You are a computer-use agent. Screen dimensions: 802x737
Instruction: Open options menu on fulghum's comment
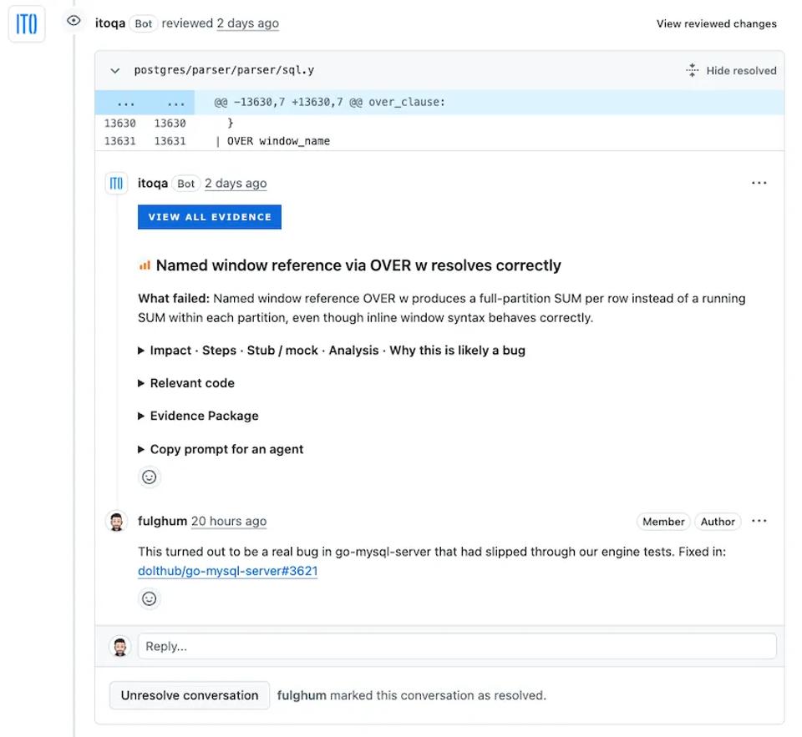click(759, 521)
